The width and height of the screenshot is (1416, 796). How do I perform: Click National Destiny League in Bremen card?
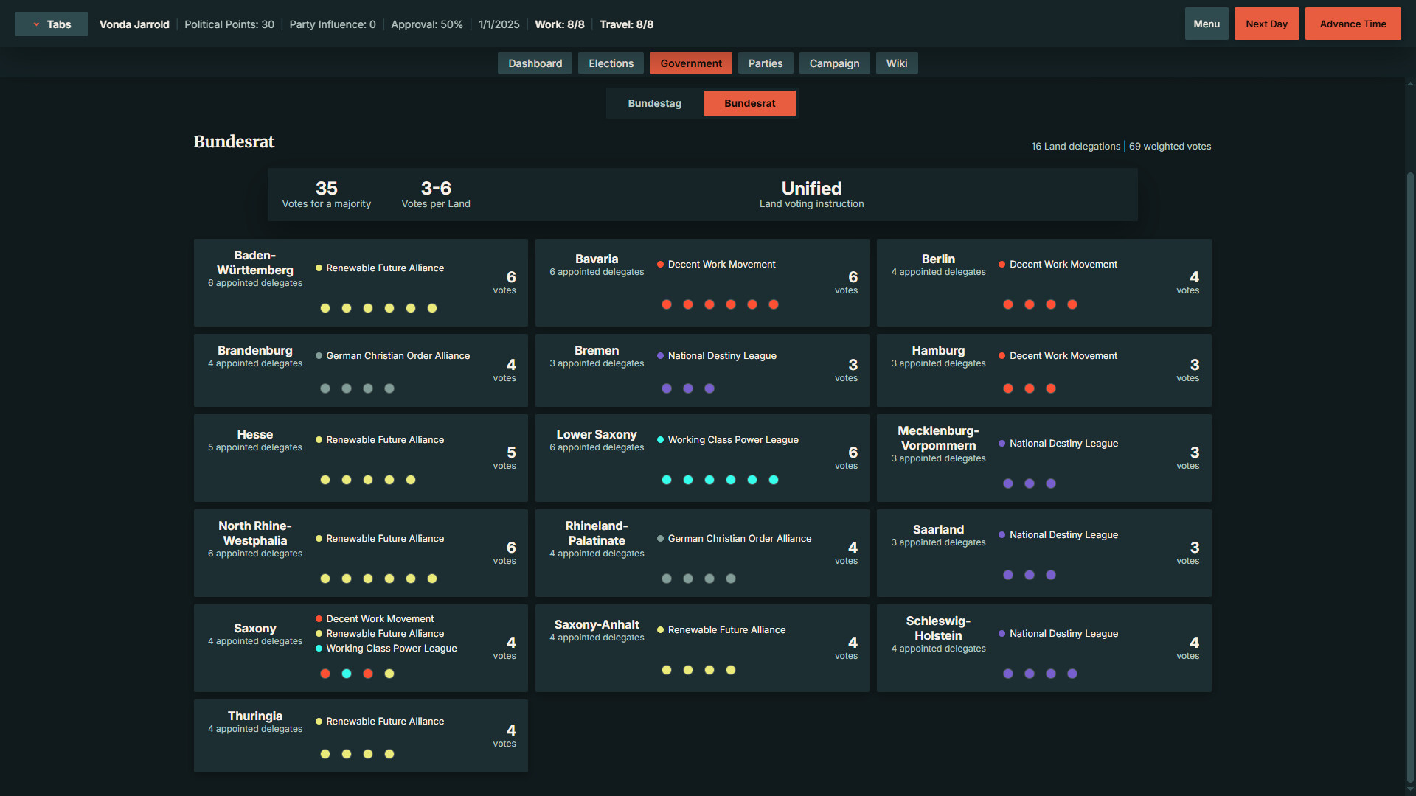point(722,355)
